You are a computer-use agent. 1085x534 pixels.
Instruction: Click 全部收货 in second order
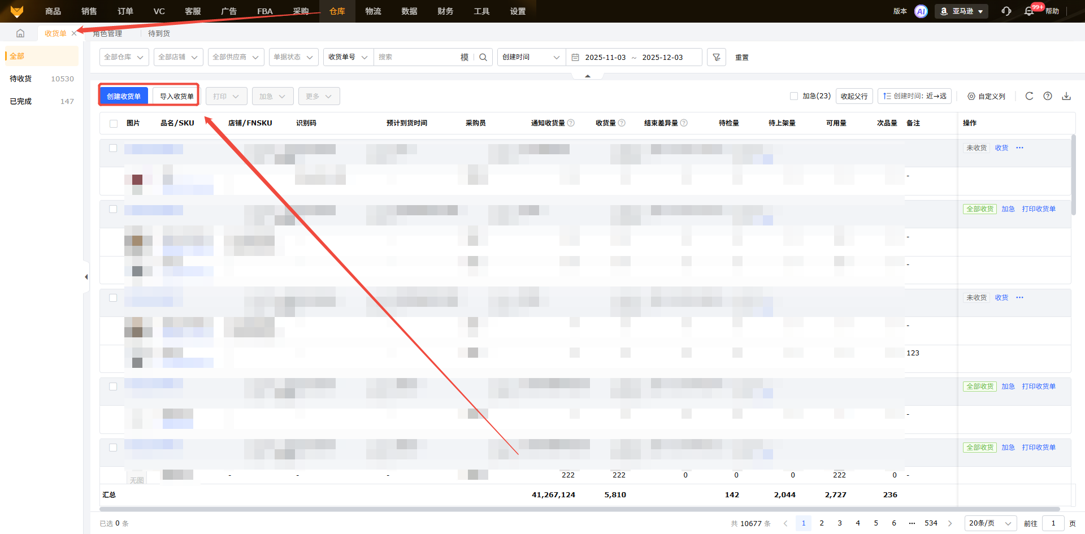tap(980, 209)
